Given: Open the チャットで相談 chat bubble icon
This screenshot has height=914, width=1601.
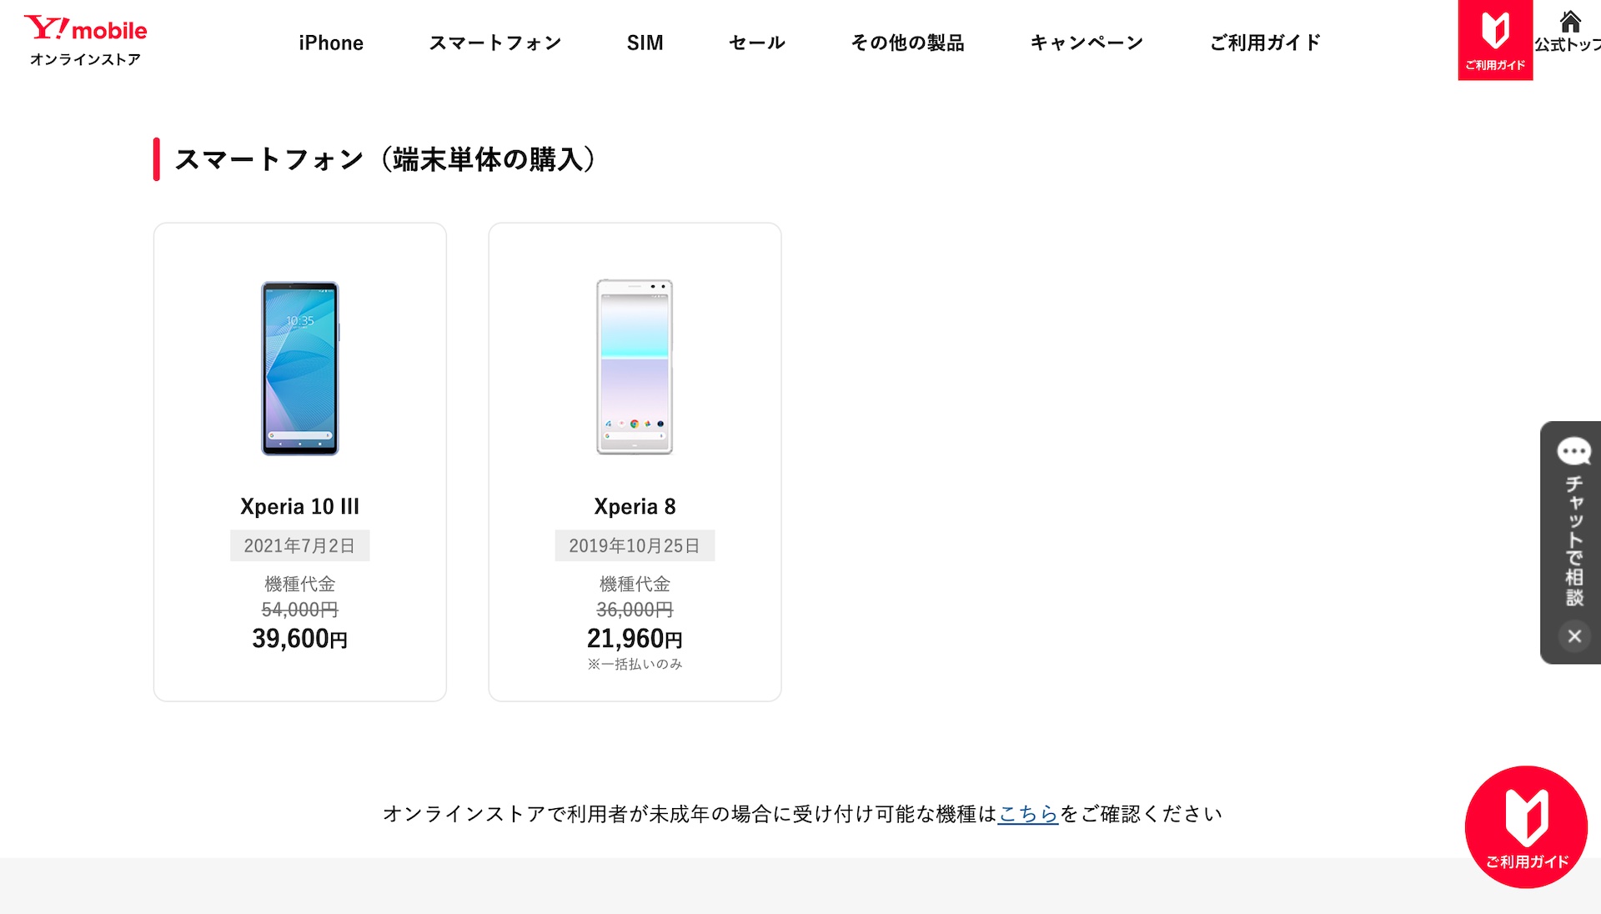Looking at the screenshot, I should pos(1573,452).
